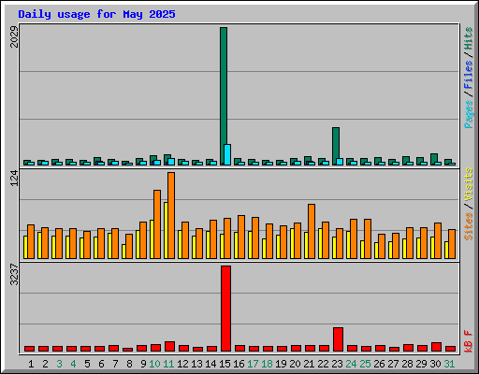Click day label 25 on x-axis
Viewport: 479px width, 374px height.
pyautogui.click(x=365, y=364)
